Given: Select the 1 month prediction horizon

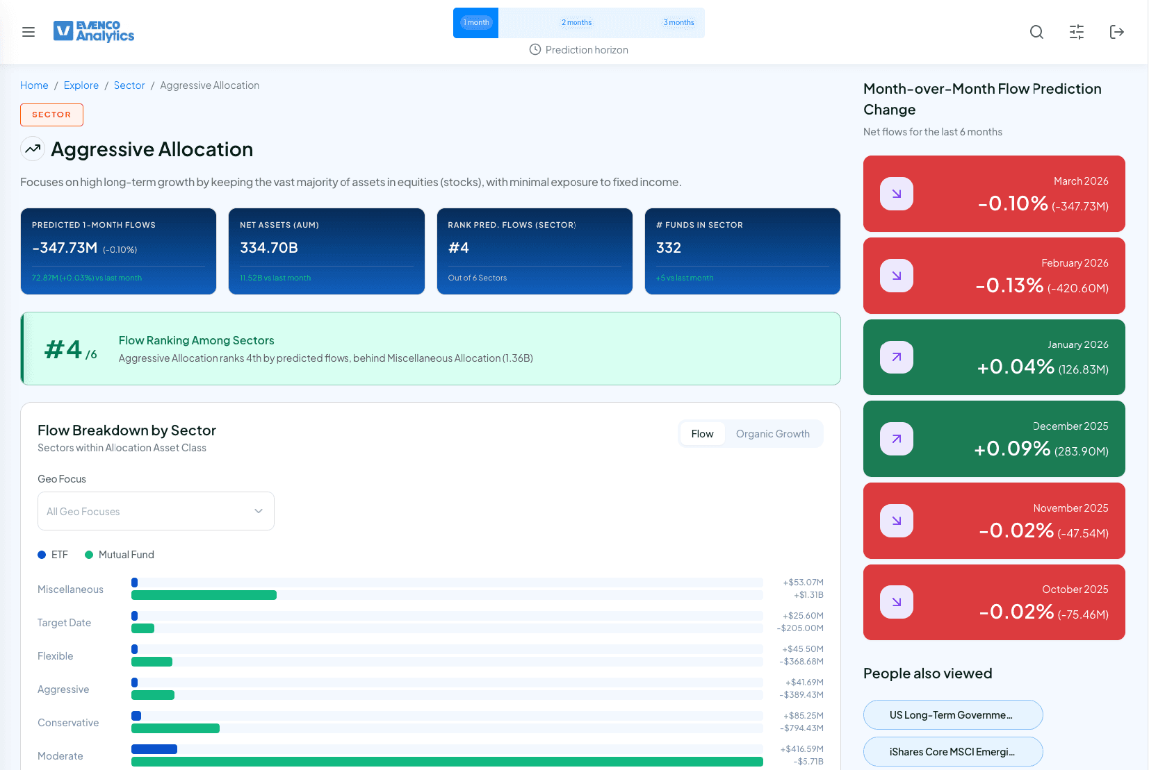Looking at the screenshot, I should (x=476, y=23).
